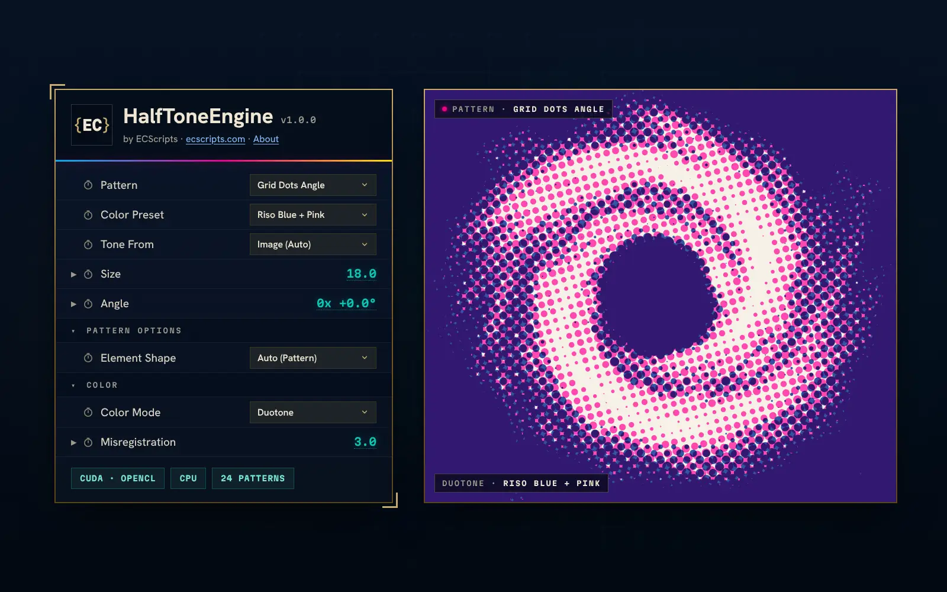The width and height of the screenshot is (947, 592).
Task: Collapse the COLOR group
Action: pyautogui.click(x=73, y=385)
